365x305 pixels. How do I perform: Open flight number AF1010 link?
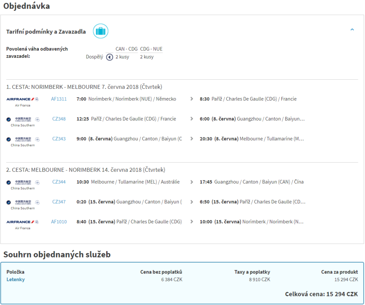[x=59, y=222]
